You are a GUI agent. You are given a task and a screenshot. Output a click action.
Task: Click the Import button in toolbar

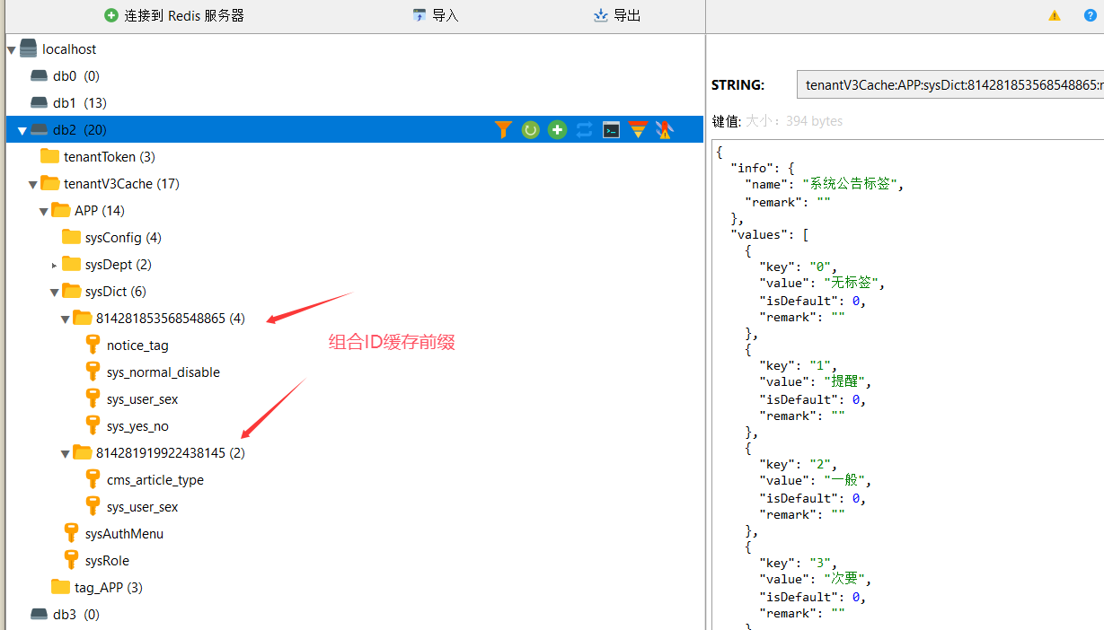click(436, 15)
